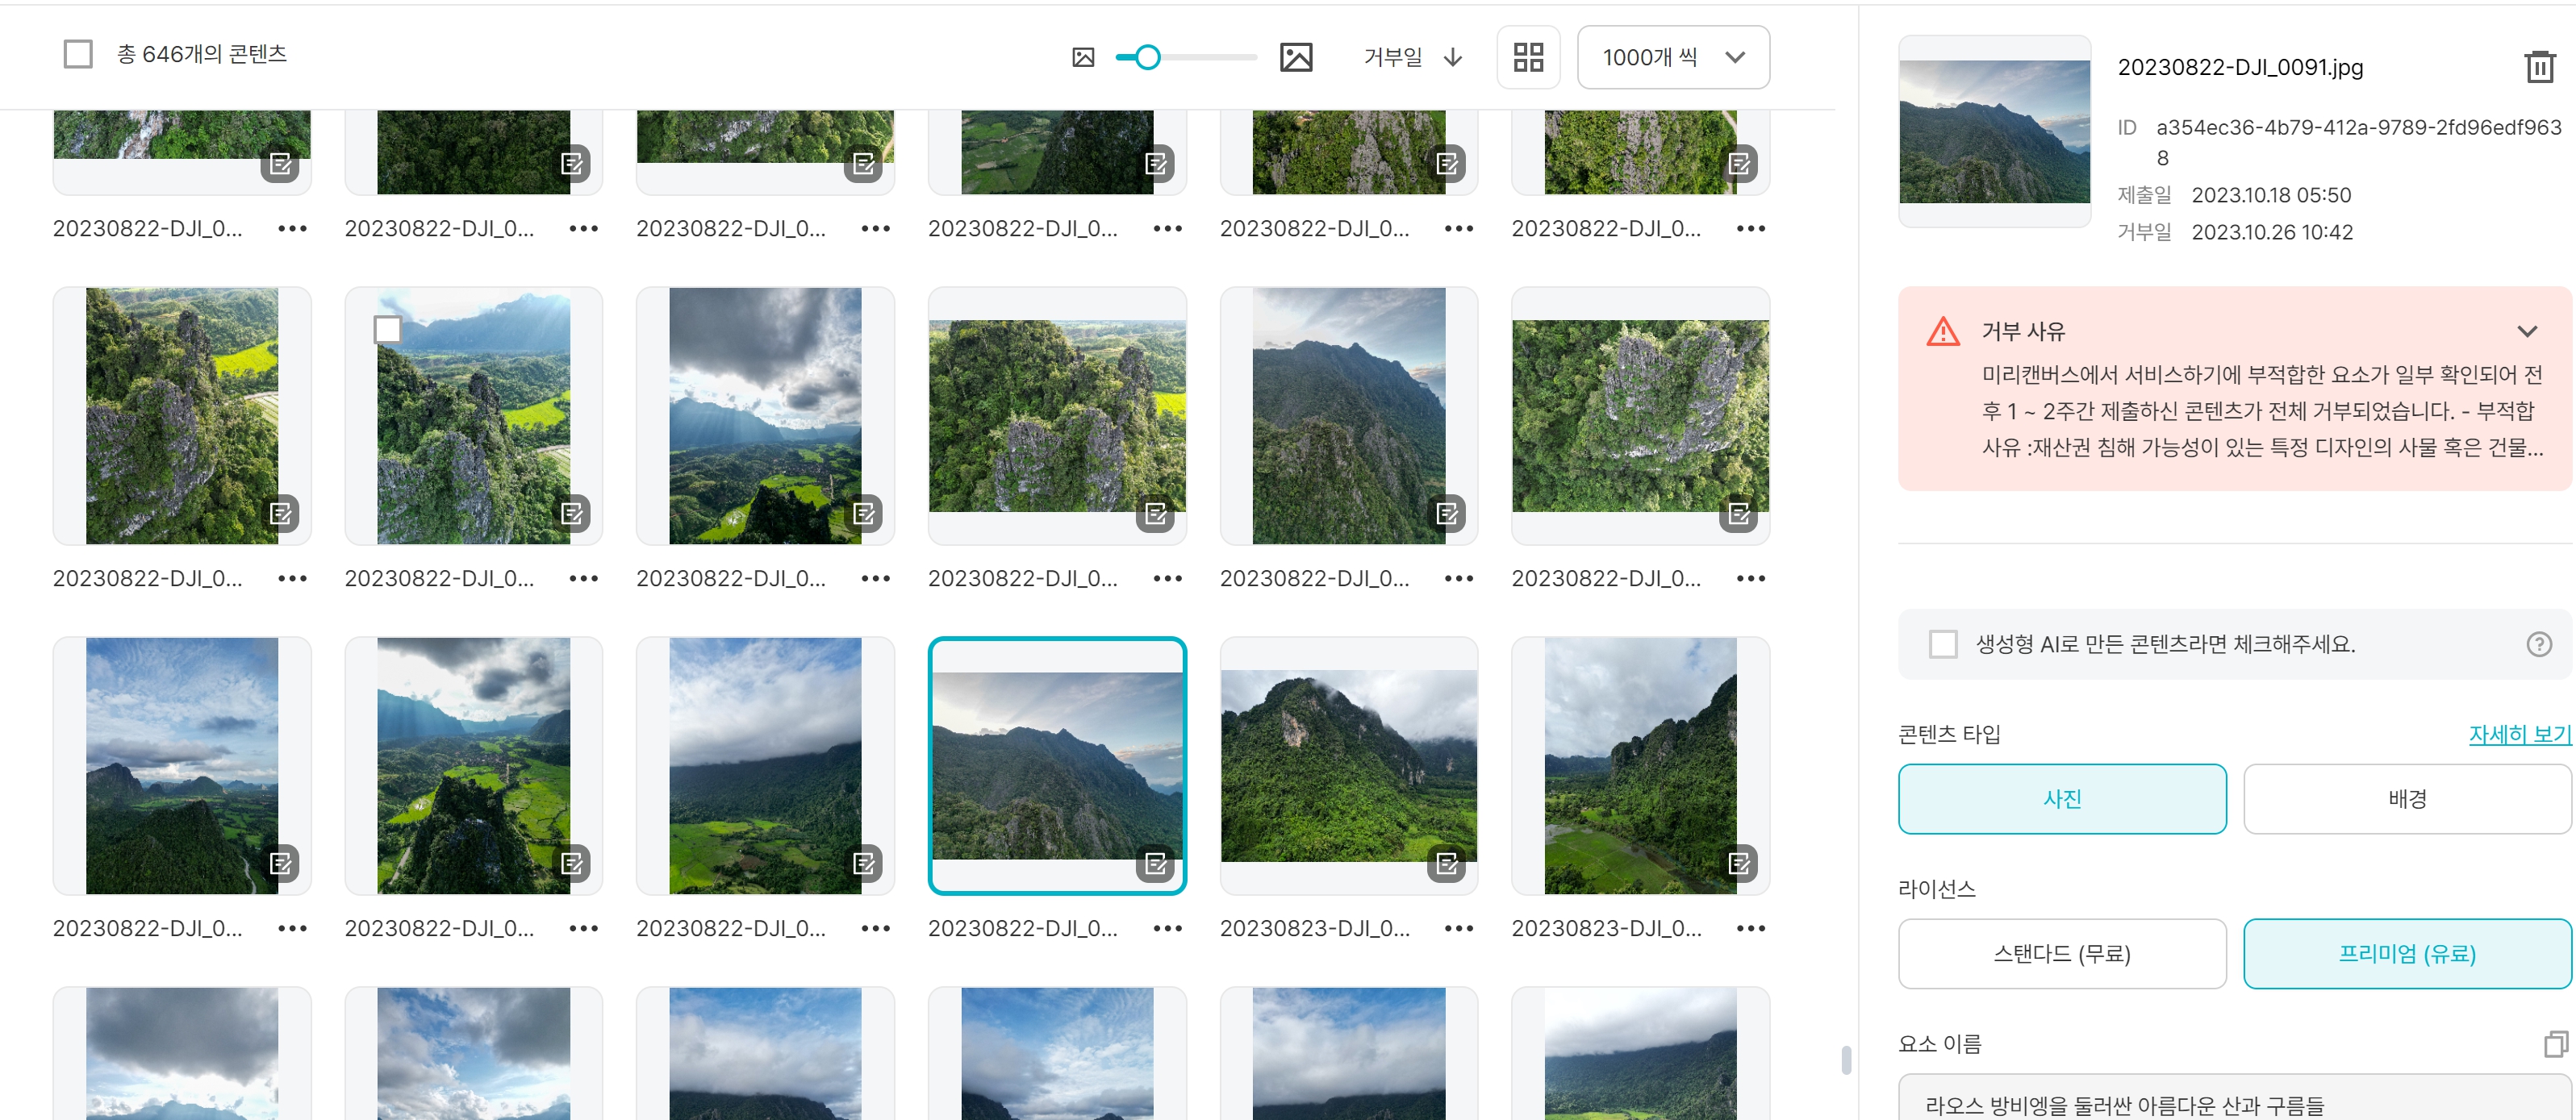
Task: Tick the checkbox on the hovered thumbnail
Action: [x=387, y=329]
